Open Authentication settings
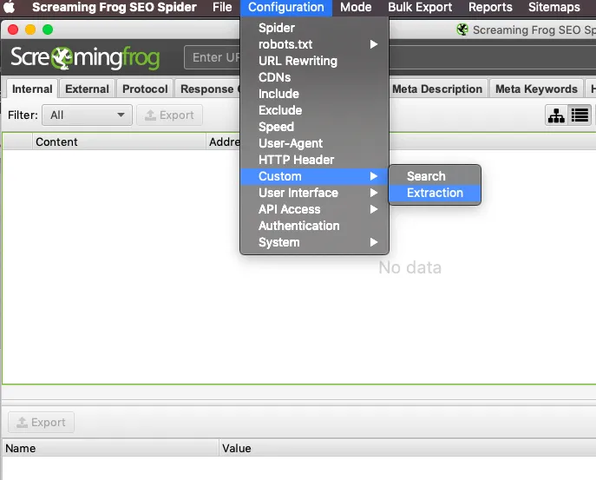The image size is (596, 480). pyautogui.click(x=314, y=226)
